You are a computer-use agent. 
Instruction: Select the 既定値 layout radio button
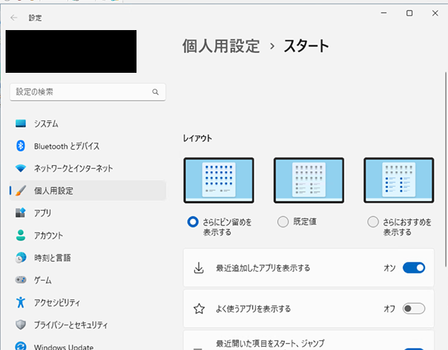click(283, 222)
